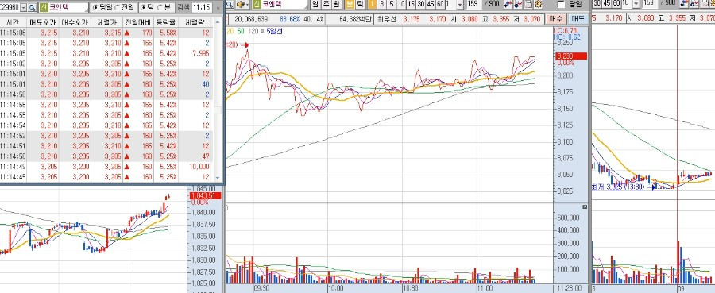The width and height of the screenshot is (715, 293).
Task: Click the gear settings icon in center chart toolbar
Action: (x=538, y=4)
